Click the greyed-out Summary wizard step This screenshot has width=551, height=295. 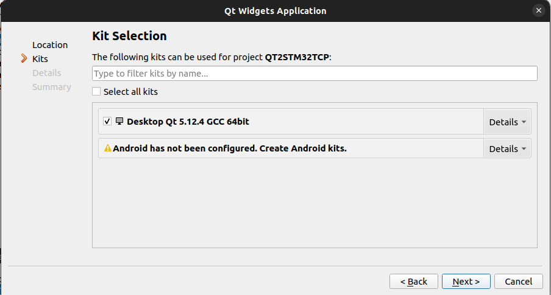pyautogui.click(x=52, y=87)
